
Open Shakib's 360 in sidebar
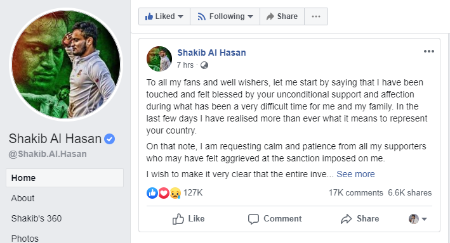pos(36,218)
